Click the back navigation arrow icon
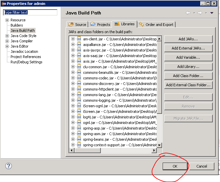The height and width of the screenshot is (182, 220). click(188, 13)
